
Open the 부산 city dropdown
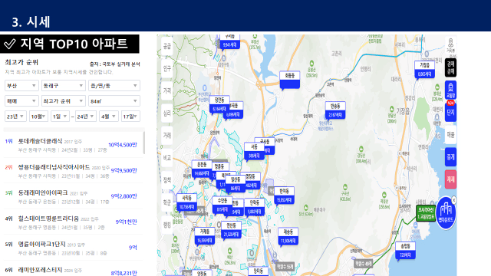pos(21,85)
